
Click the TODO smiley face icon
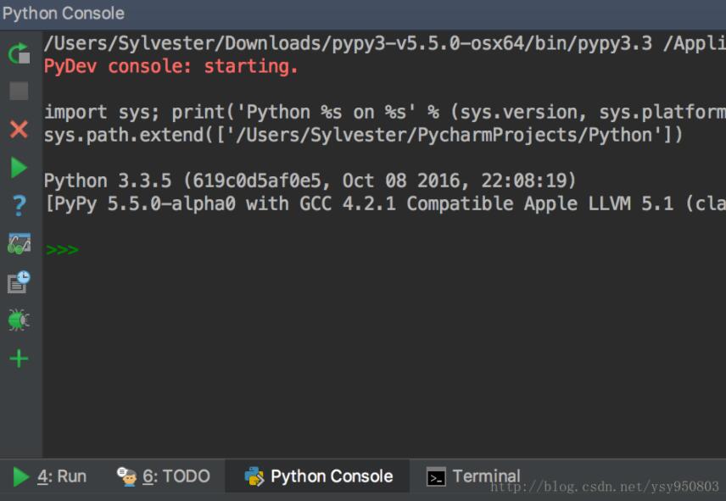[x=128, y=476]
